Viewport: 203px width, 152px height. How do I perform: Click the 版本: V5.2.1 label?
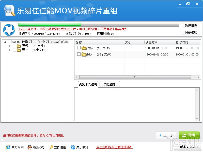(x=189, y=147)
